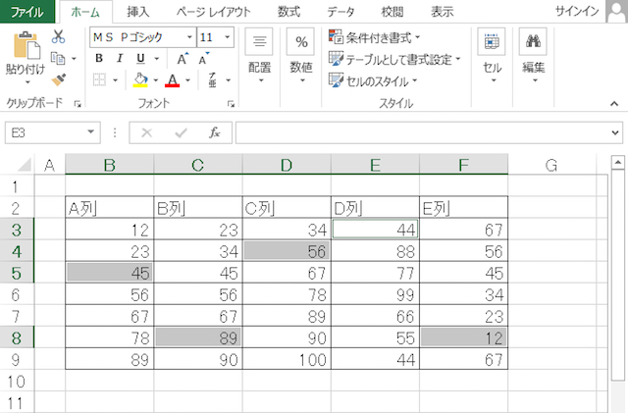Click the insert function fx button
The height and width of the screenshot is (413, 628).
click(x=215, y=132)
